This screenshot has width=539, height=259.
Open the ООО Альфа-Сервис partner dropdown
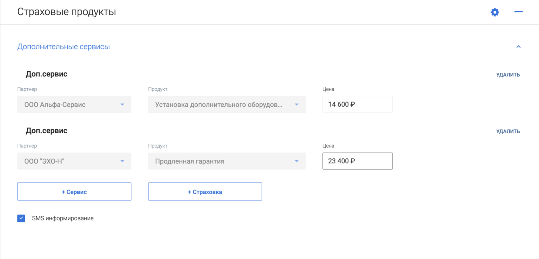tap(74, 104)
